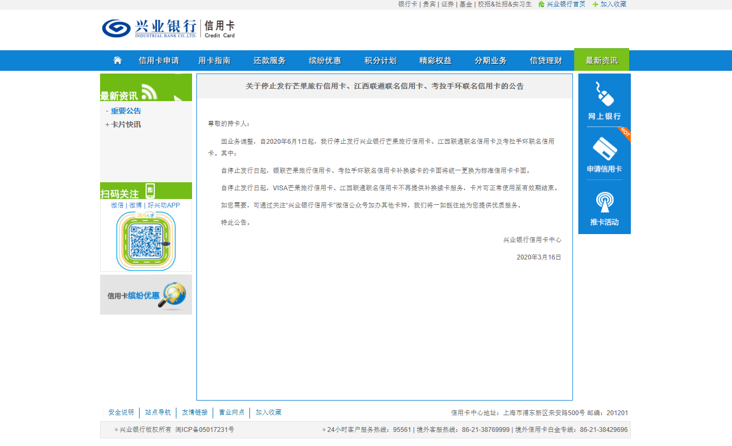Open 安全说明 footer link
Viewport: 732px width, 446px height.
tap(121, 412)
